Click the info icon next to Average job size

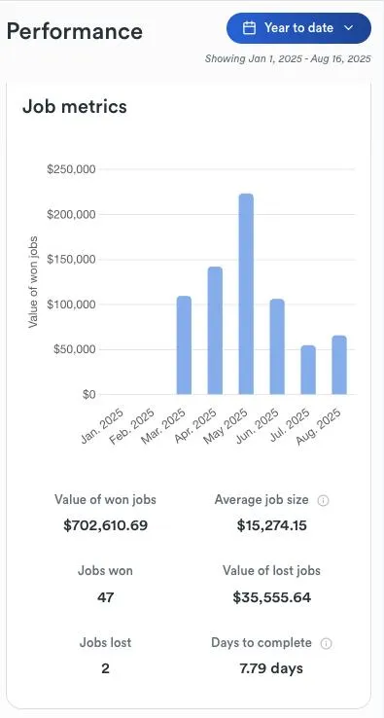(323, 500)
